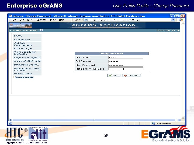Open Create eGrAMS Login link

click(27, 61)
